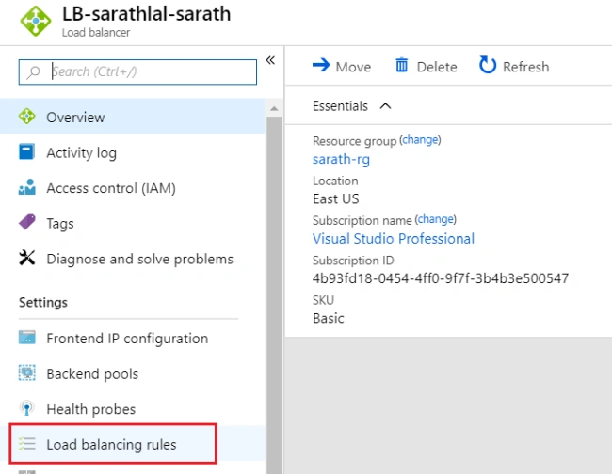Click sidebar scrollbar up arrow
Screen dimensions: 612x474
click(x=274, y=108)
